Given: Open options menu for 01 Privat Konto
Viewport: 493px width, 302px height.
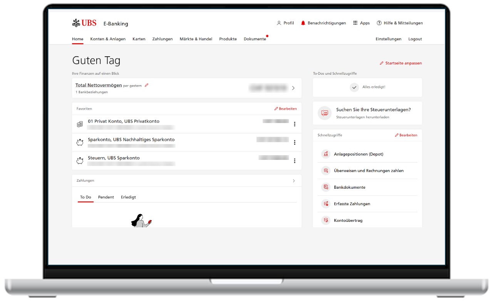Looking at the screenshot, I should [x=295, y=124].
